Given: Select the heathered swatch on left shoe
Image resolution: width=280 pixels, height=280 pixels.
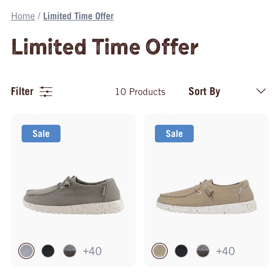Looking at the screenshot, I should coord(70,251).
